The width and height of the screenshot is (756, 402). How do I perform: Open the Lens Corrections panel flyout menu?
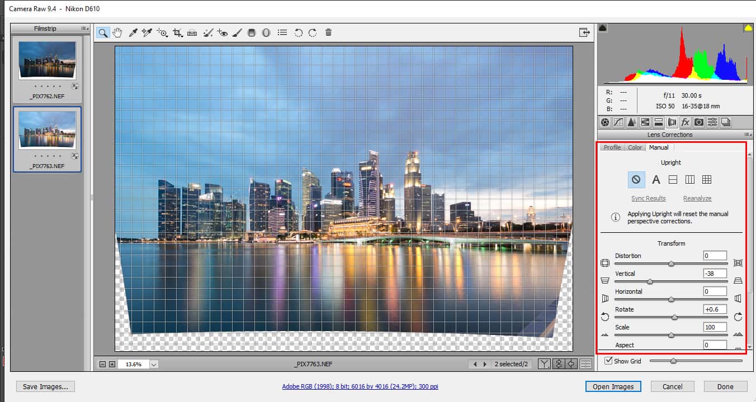(x=748, y=135)
